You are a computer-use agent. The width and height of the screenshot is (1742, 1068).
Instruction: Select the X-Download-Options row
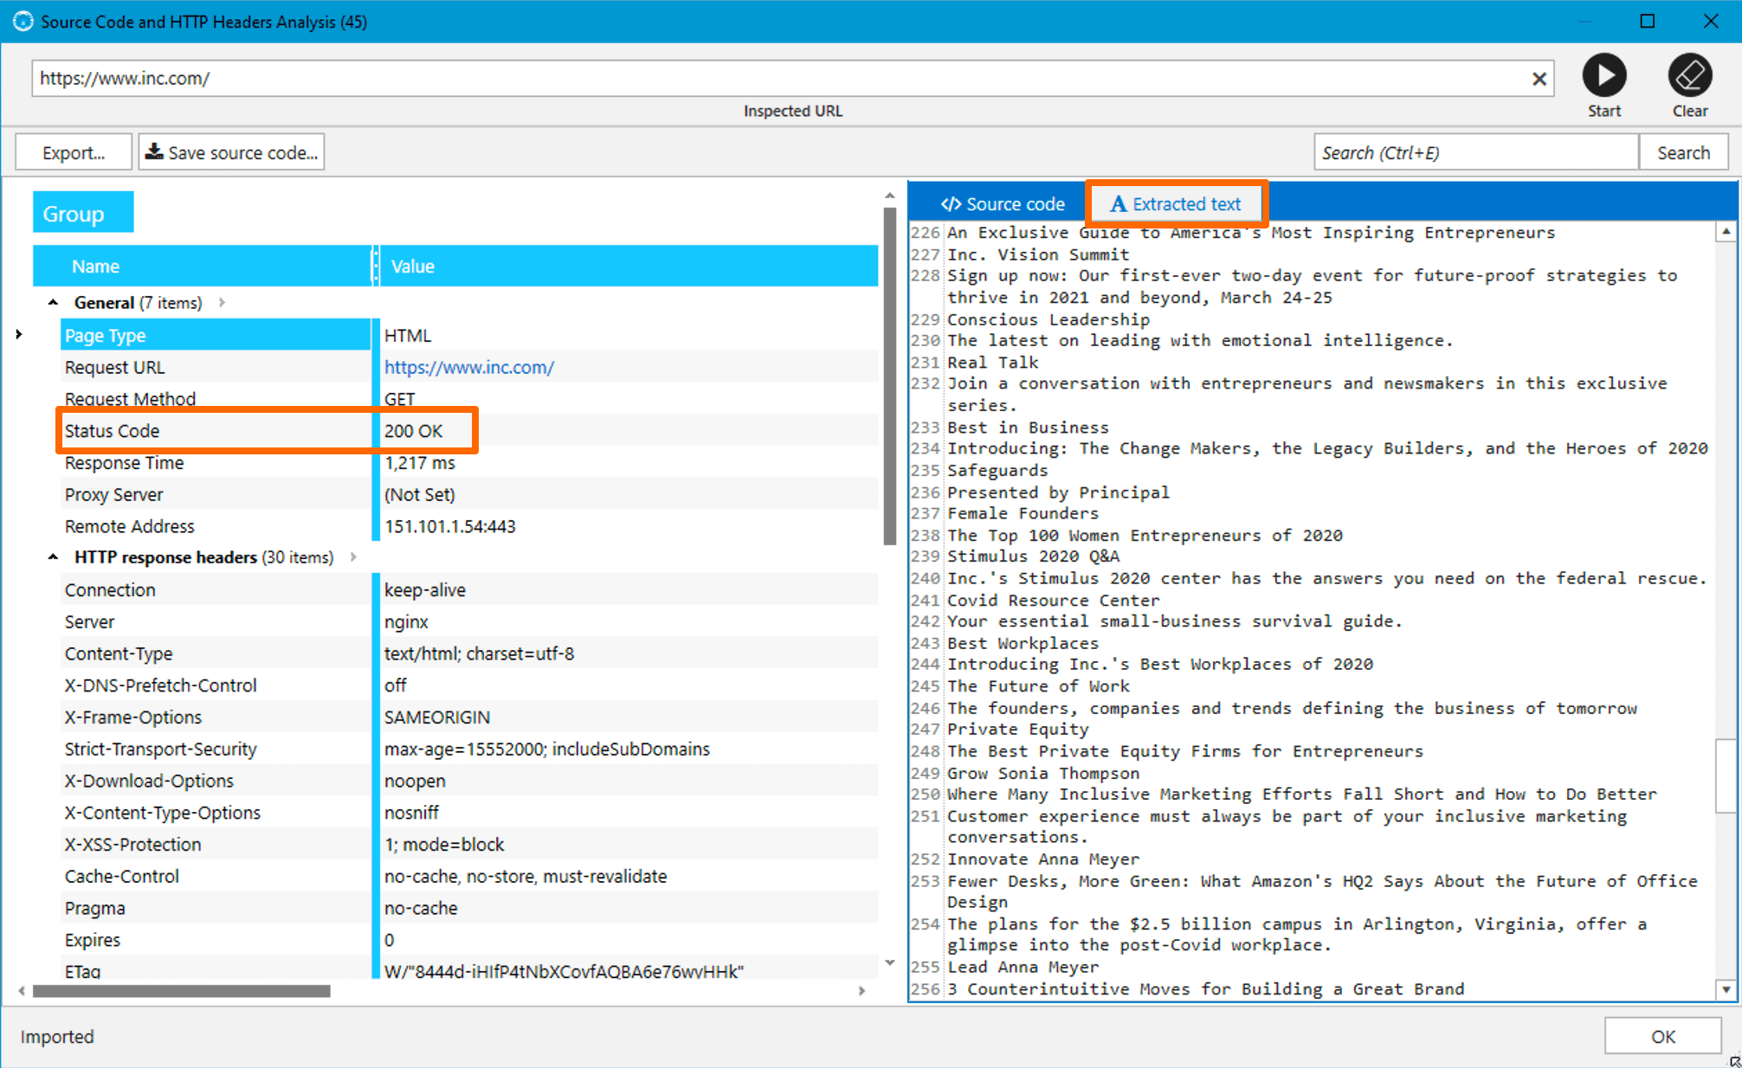(x=469, y=781)
